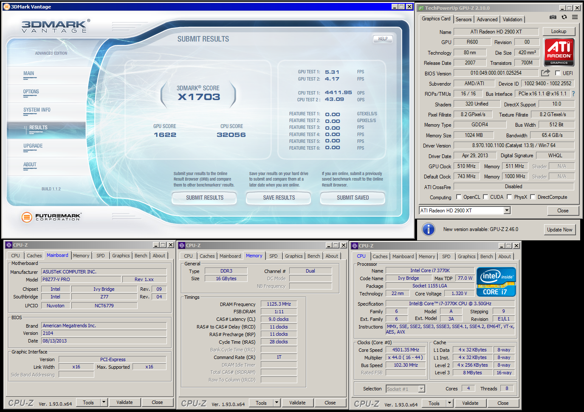
Task: Take a GPU-Z screenshot with camera icon
Action: coord(553,17)
